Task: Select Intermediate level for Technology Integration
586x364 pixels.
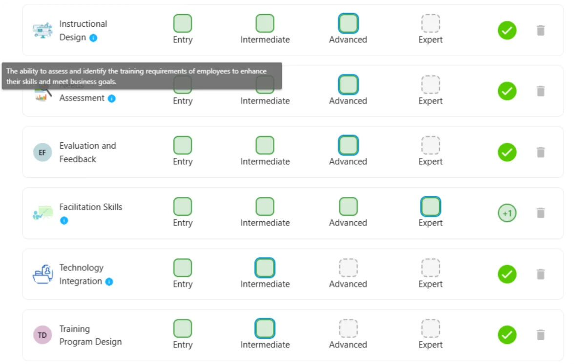Action: (x=265, y=268)
